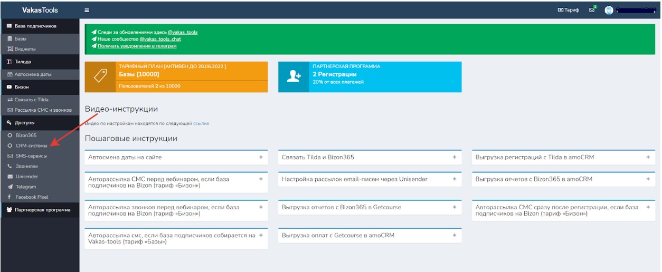Click the "ссылке" video instructions link

[201, 123]
